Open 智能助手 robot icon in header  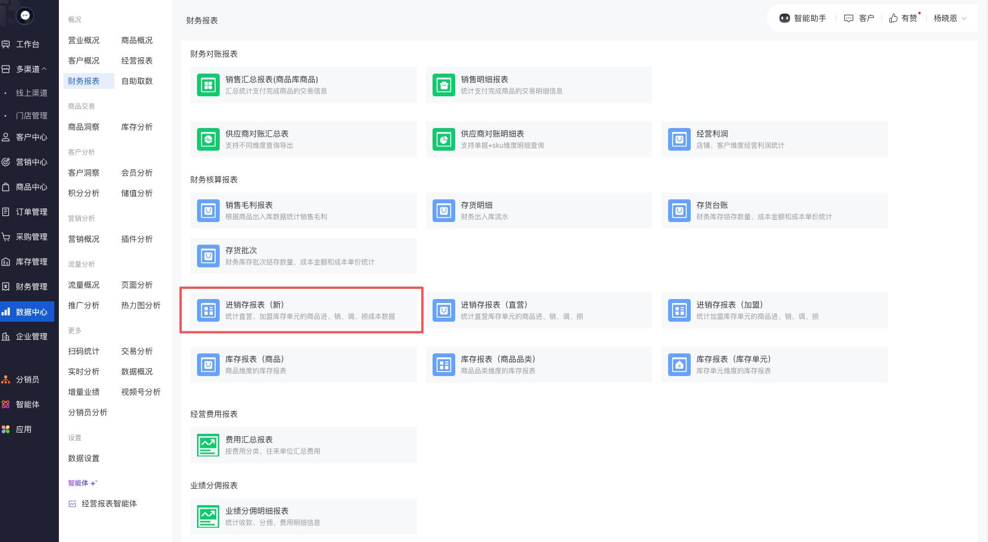click(x=785, y=18)
